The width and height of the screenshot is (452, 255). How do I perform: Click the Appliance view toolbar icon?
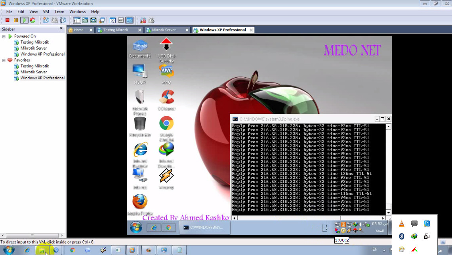coord(121,20)
